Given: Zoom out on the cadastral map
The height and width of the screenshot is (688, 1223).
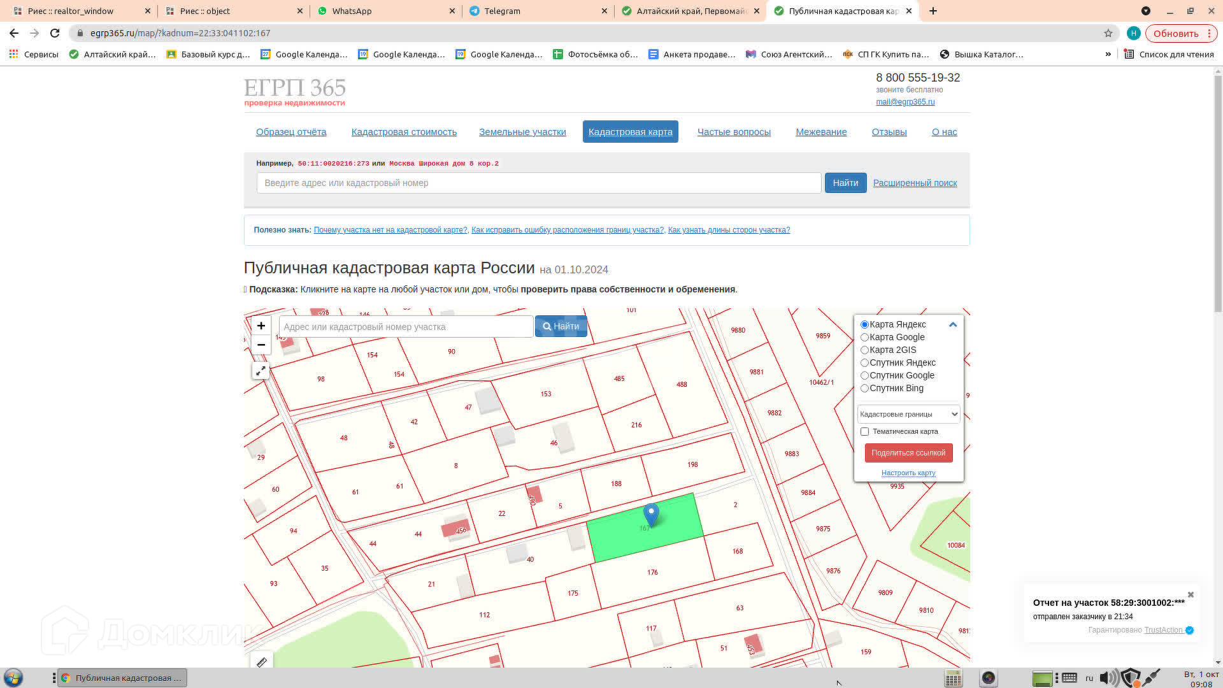Looking at the screenshot, I should [x=261, y=345].
